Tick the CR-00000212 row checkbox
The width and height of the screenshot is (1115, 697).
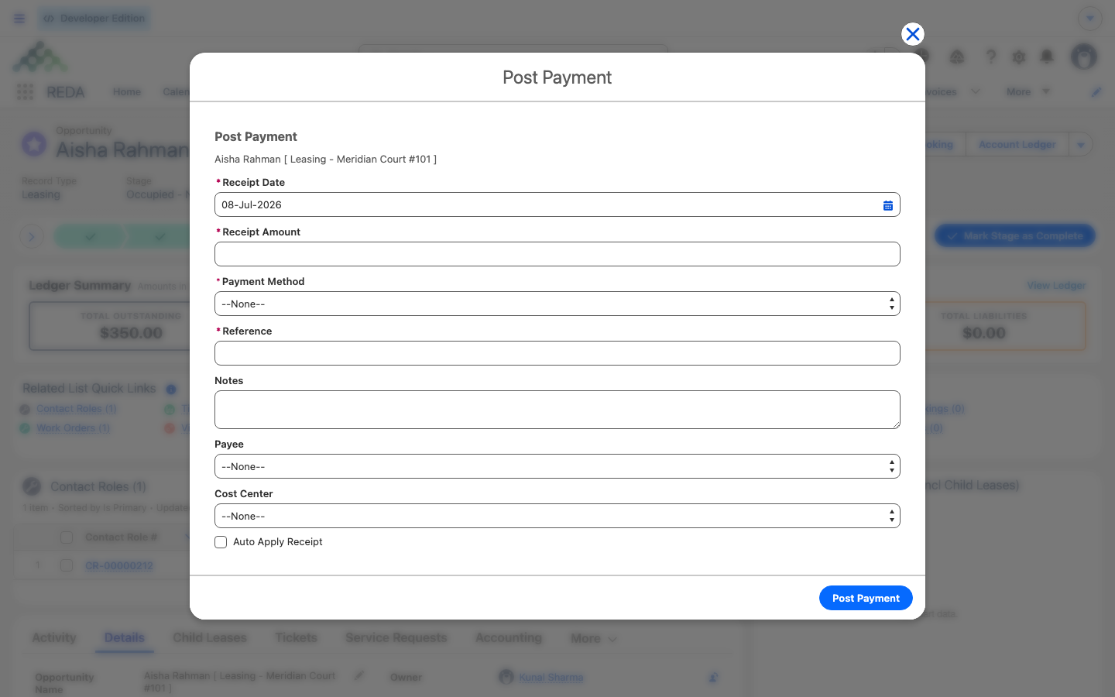pos(67,566)
